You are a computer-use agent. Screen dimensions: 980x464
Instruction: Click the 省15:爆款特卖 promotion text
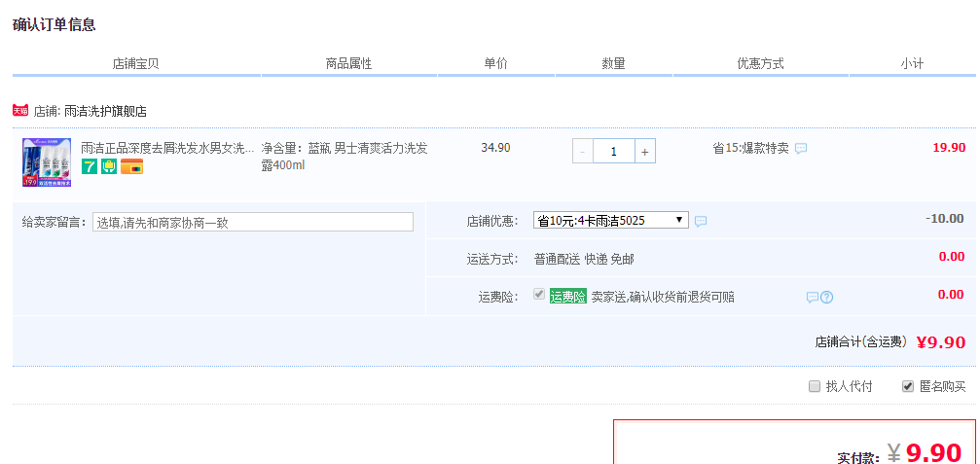tap(750, 149)
